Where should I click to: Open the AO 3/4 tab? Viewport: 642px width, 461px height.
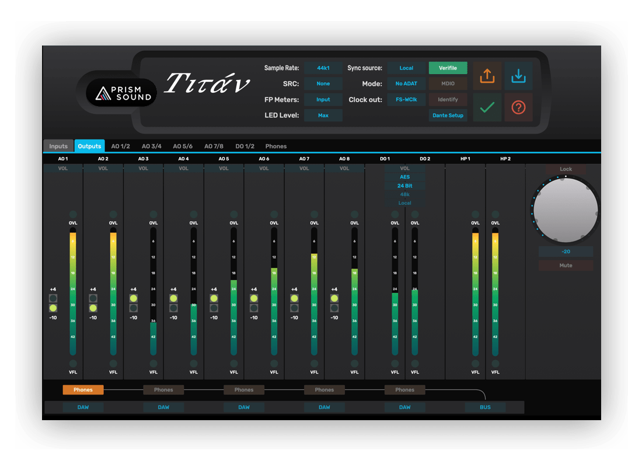[x=152, y=146]
